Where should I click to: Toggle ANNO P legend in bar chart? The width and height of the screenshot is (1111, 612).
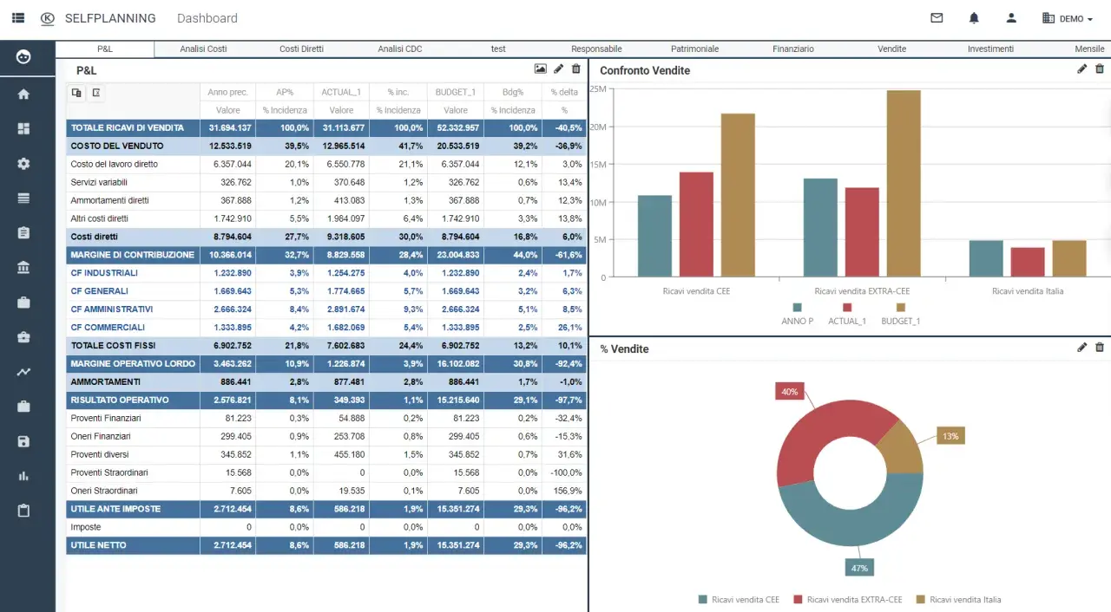point(798,314)
